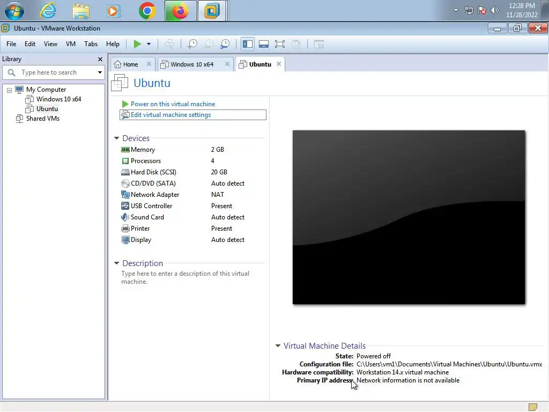Screen dimensions: 549x412
Task: Click the Sound Card device icon
Action: click(125, 217)
